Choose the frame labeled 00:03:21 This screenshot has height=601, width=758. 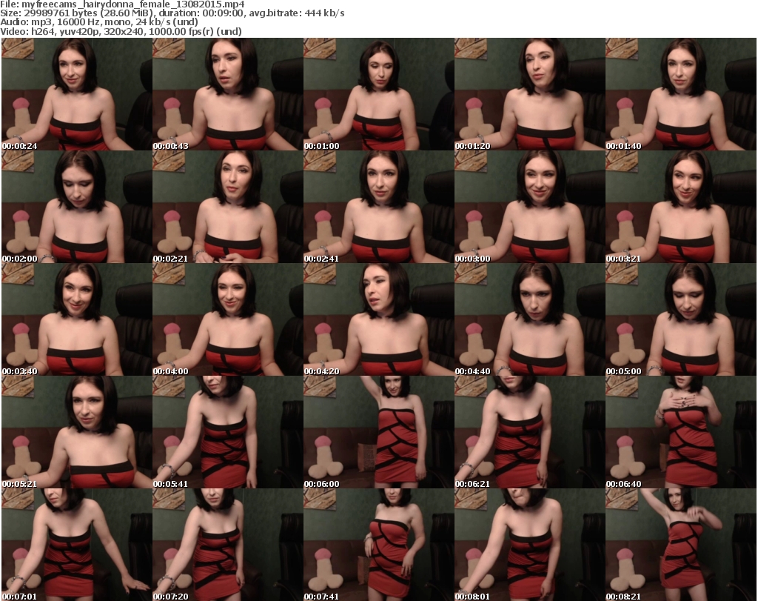[681, 207]
